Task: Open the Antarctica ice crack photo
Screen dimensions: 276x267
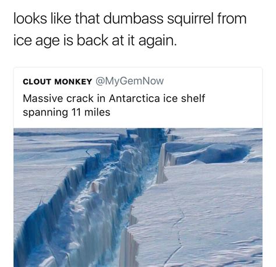Action: point(138,198)
